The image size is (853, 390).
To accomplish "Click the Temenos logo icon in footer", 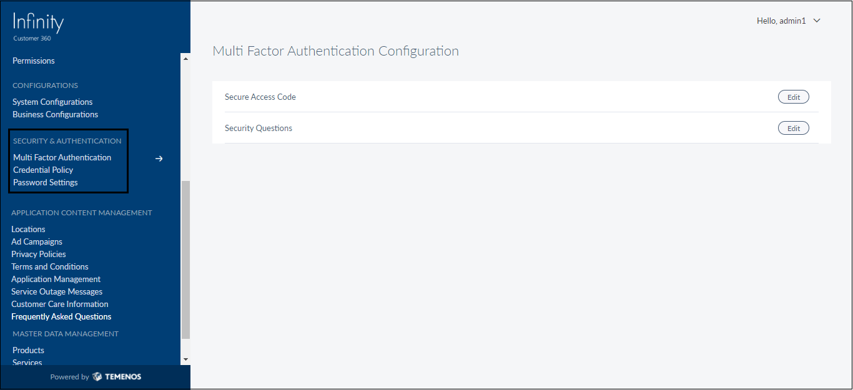I will (x=97, y=377).
